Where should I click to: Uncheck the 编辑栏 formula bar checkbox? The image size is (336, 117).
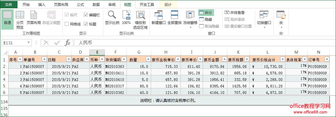point(86,15)
